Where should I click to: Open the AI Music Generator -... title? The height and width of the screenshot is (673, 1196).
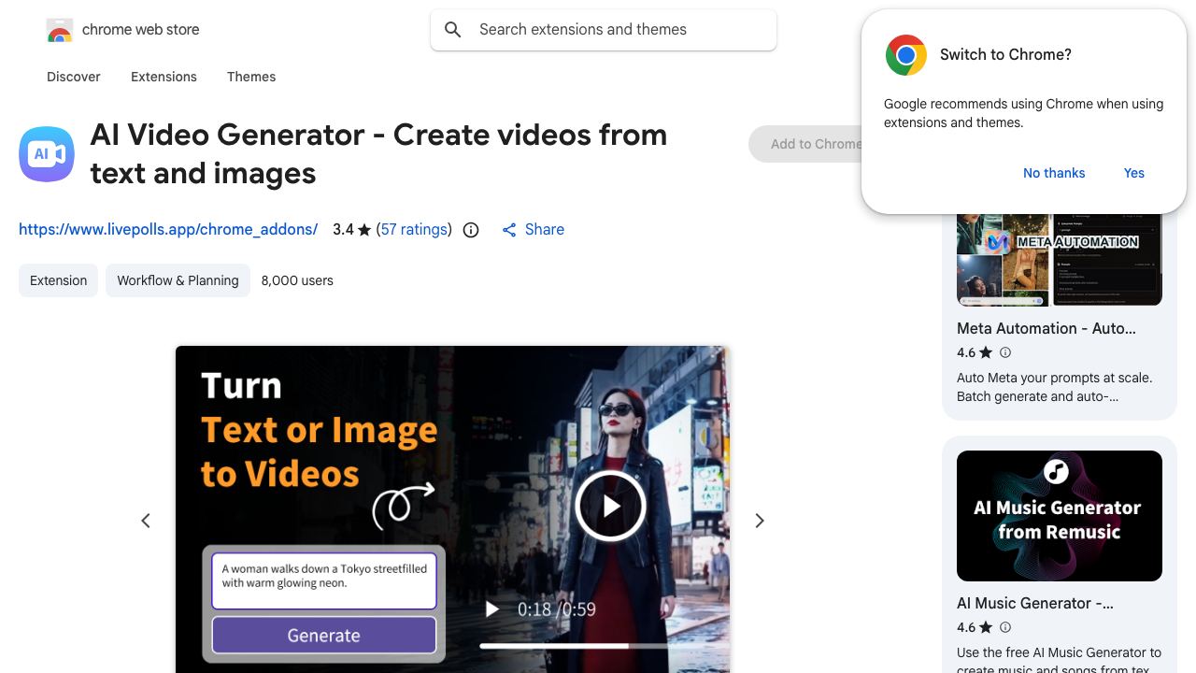[1035, 603]
